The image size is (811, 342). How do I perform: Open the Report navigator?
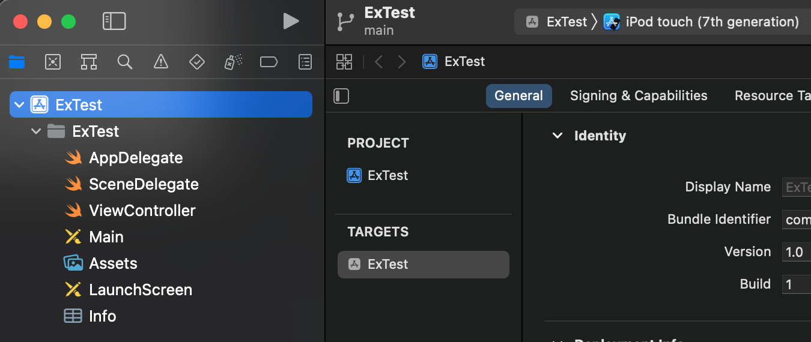tap(305, 62)
